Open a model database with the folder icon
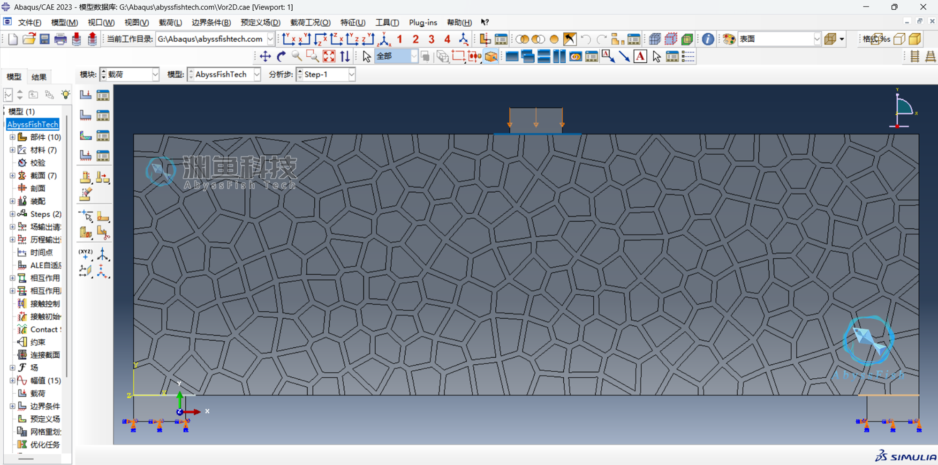Screen dimensions: 938x465 (x=29, y=39)
